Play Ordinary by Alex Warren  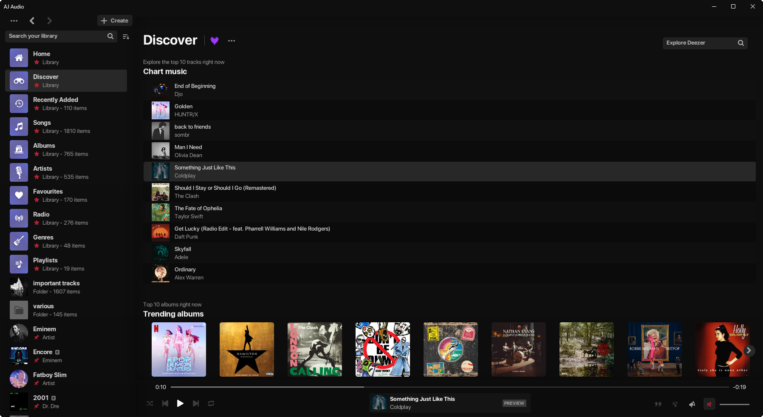[x=449, y=273]
